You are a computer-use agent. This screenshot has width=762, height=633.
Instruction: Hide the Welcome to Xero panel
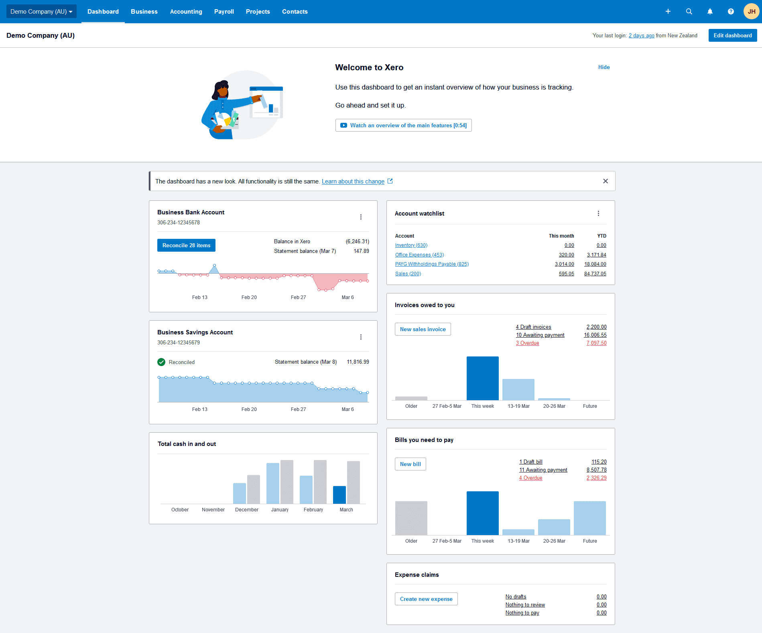(x=604, y=67)
